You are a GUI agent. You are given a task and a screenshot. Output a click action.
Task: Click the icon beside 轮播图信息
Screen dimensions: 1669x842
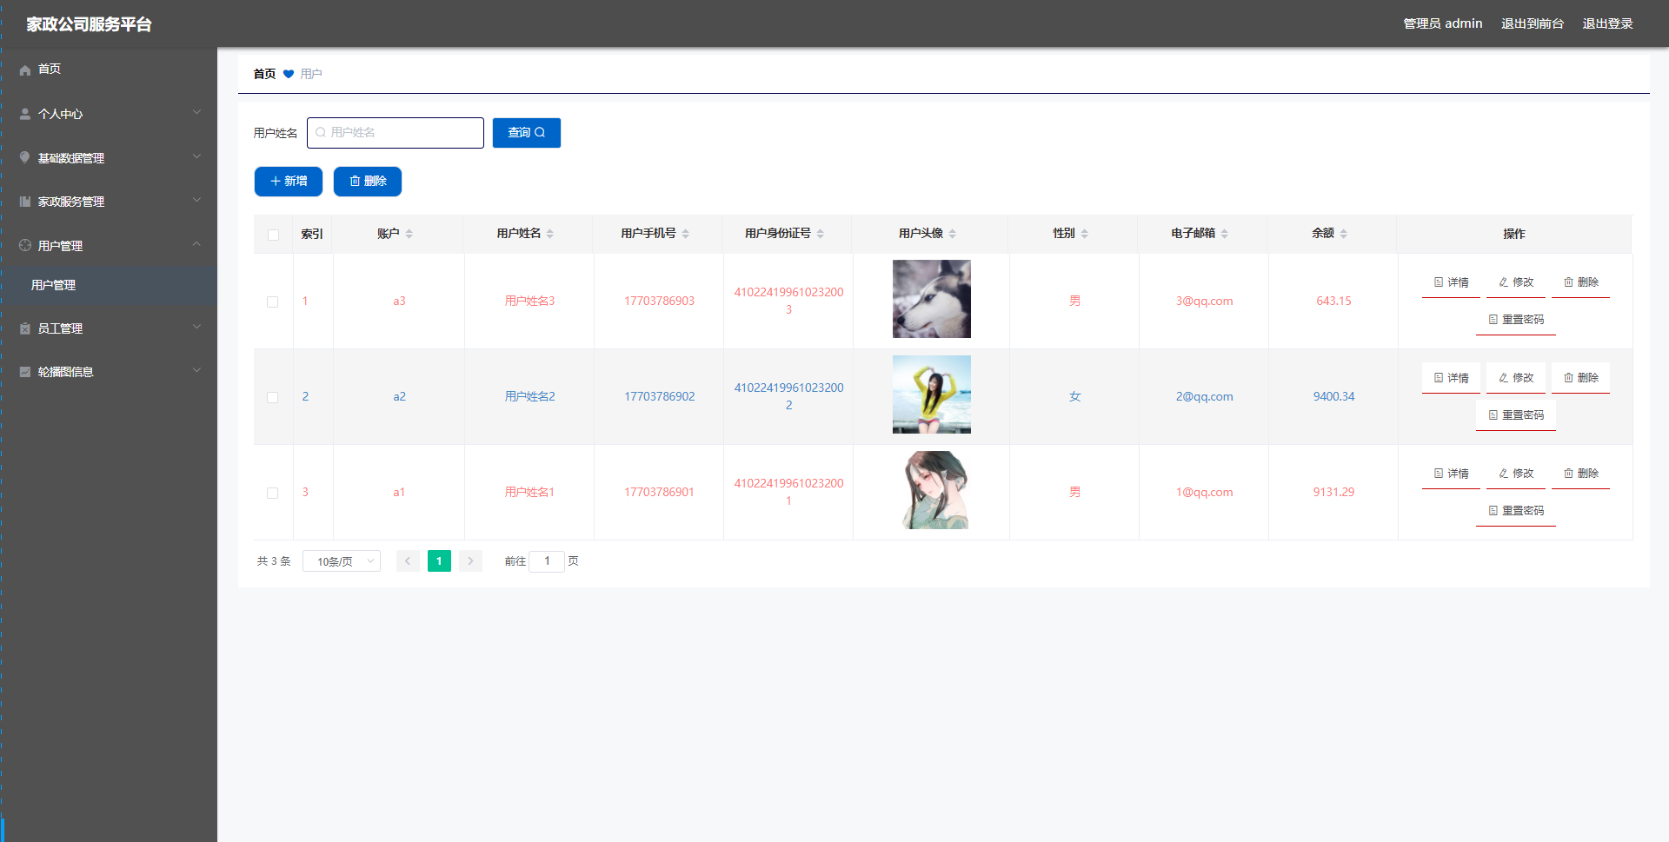(x=25, y=372)
